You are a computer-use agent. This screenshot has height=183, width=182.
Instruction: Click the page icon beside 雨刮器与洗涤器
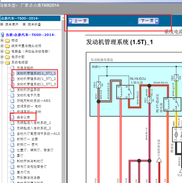[x=12, y=178]
